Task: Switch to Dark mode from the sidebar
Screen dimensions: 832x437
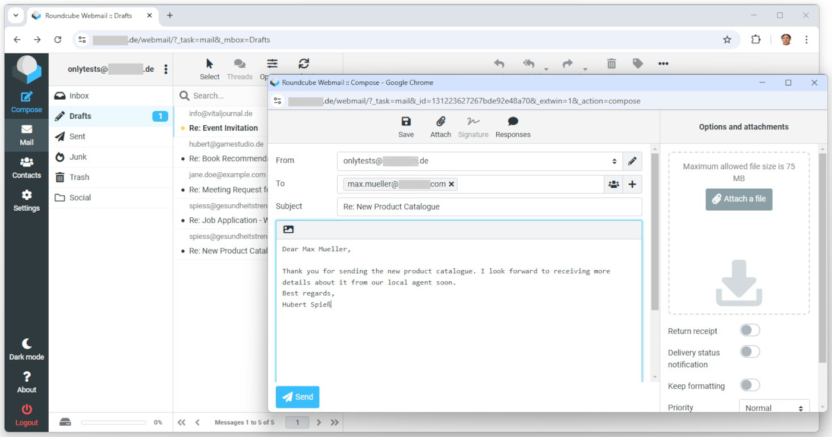Action: [x=26, y=348]
